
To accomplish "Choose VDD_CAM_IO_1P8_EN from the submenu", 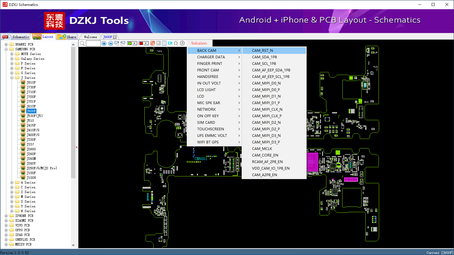I will 274,168.
